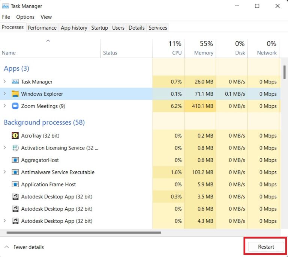Sort by Network usage column header
Screen dimensions: 288x257
tap(263, 48)
